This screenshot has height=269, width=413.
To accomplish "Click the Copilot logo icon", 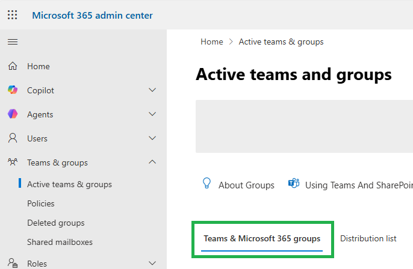I will point(13,90).
